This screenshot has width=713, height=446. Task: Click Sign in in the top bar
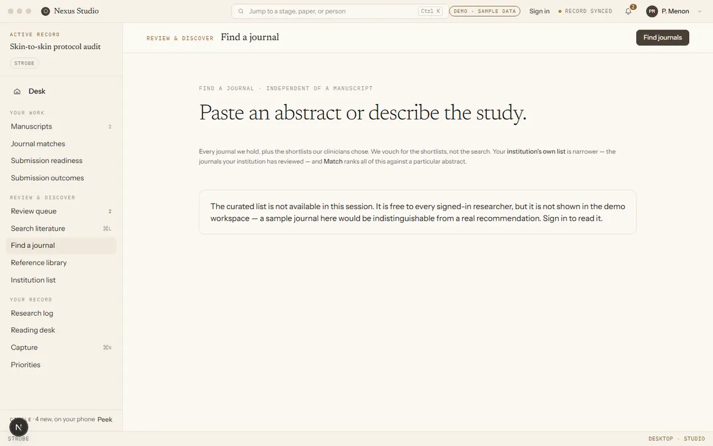click(539, 11)
